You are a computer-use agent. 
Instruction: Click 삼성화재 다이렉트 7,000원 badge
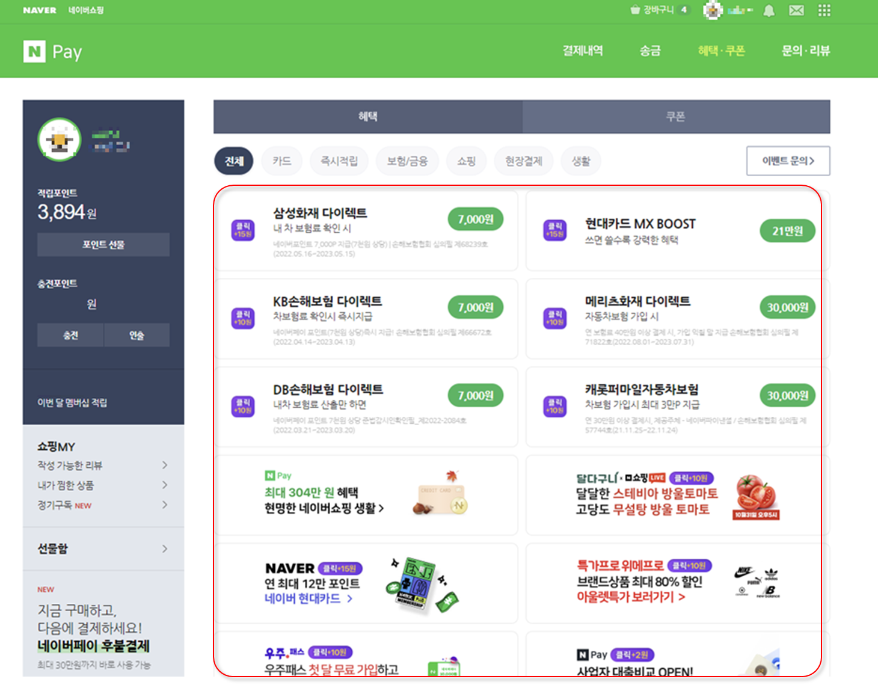[x=476, y=220]
